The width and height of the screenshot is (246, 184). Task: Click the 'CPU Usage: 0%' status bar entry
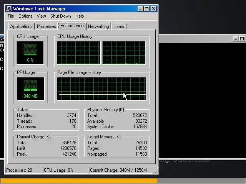[x=65, y=170]
